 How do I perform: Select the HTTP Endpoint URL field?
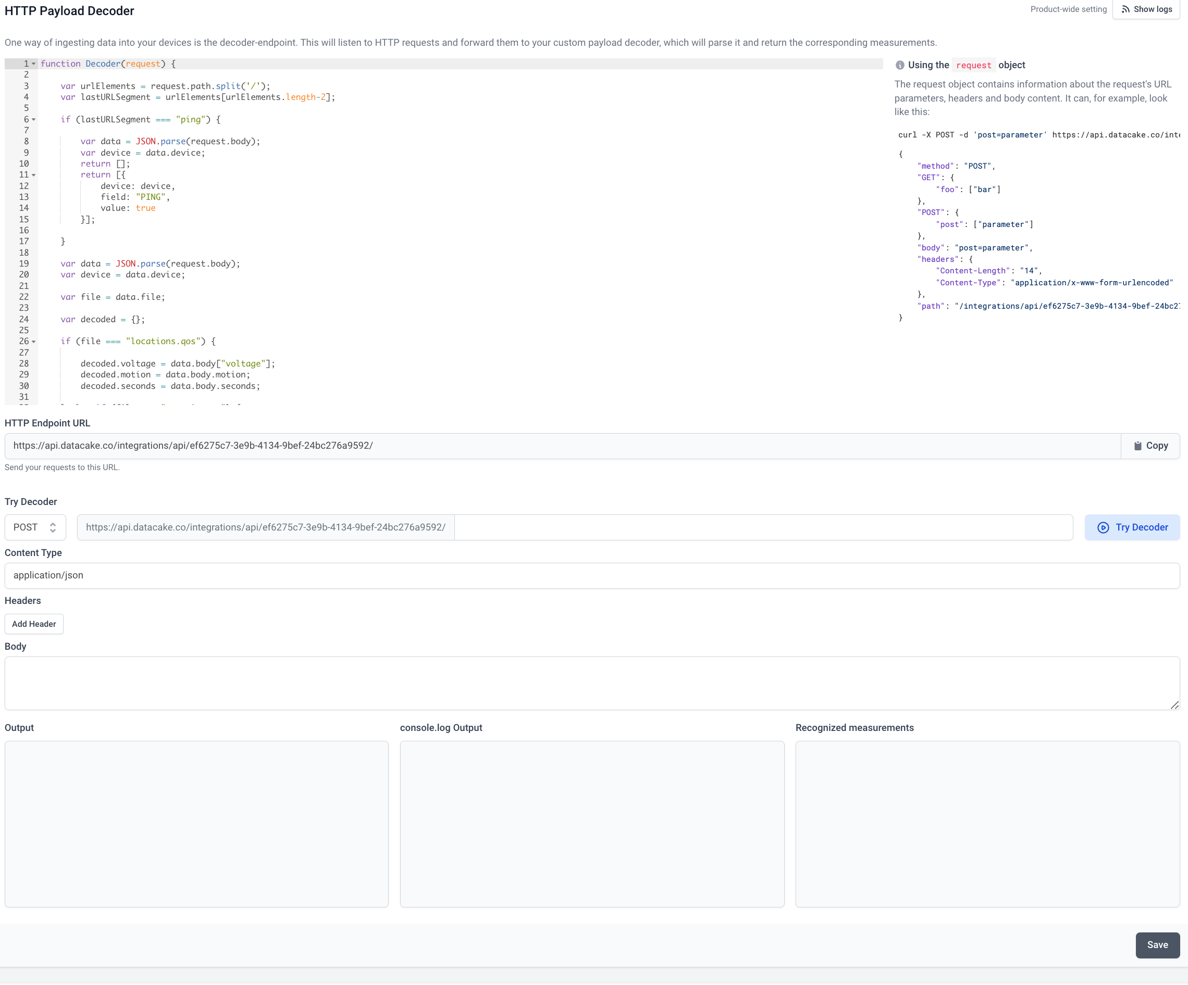click(x=562, y=446)
